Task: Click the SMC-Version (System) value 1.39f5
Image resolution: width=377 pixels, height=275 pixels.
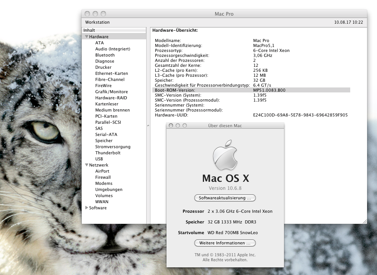Action: (259, 95)
